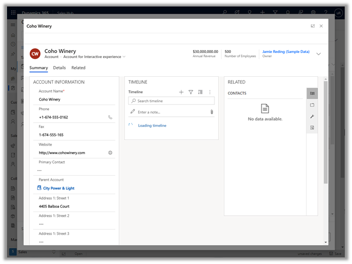The image size is (352, 264).
Task: Switch to the Details tab
Action: point(60,68)
